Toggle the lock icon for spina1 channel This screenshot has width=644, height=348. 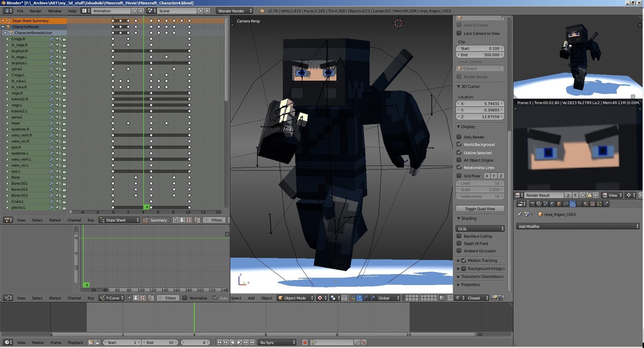64,69
